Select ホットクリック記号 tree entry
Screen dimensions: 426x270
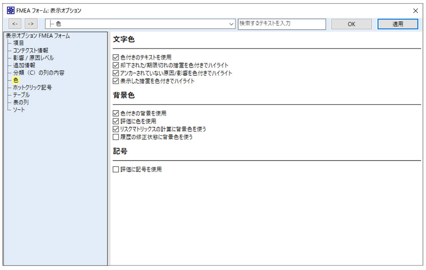pos(32,87)
